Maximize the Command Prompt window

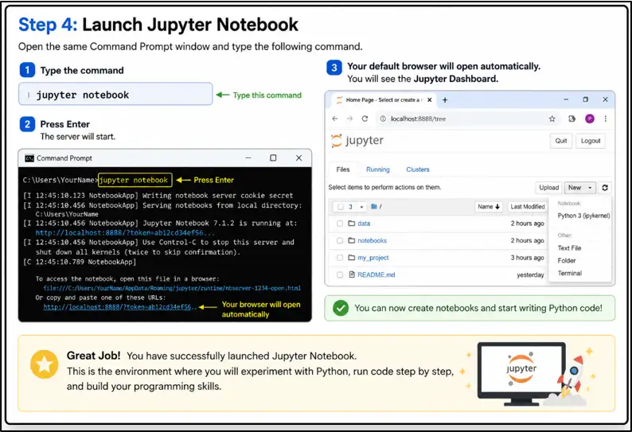click(x=273, y=158)
